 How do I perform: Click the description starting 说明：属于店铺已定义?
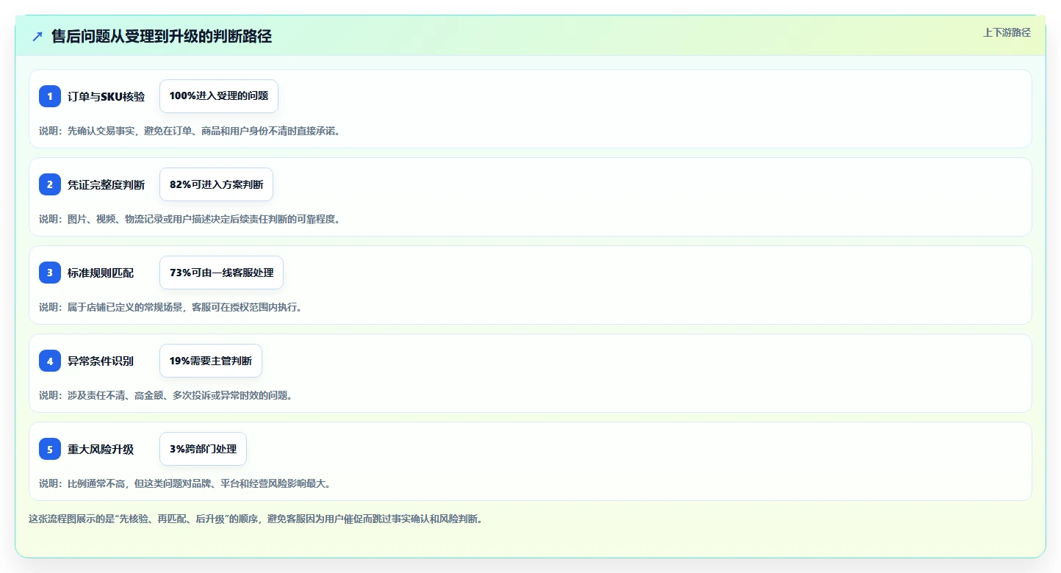(170, 307)
